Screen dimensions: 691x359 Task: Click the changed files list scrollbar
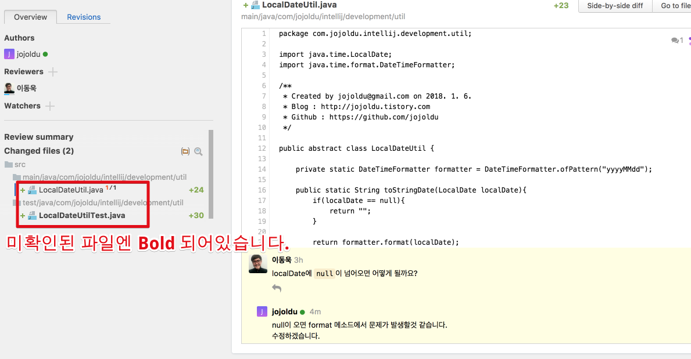pos(211,174)
